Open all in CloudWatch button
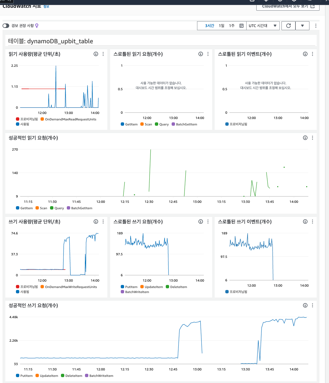 click(288, 6)
